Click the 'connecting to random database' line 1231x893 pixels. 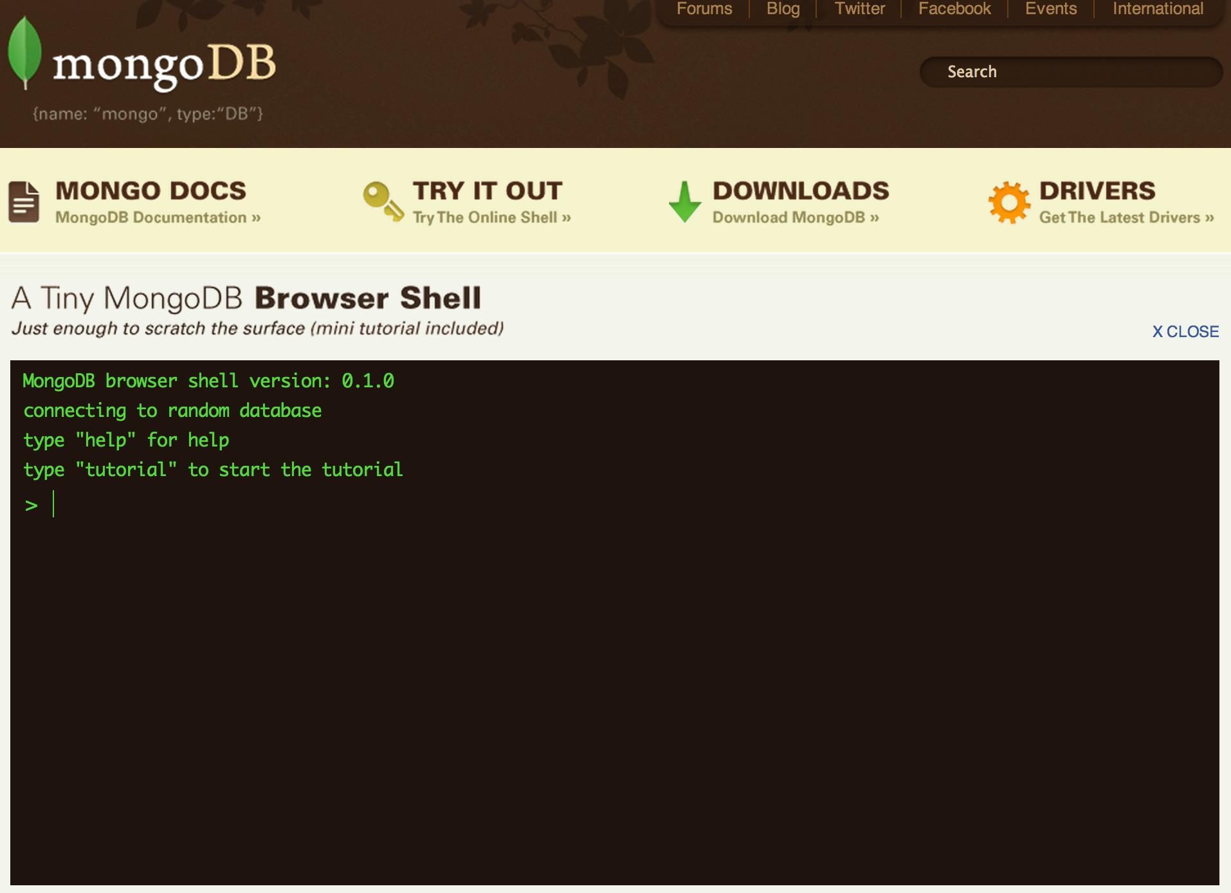click(x=172, y=410)
